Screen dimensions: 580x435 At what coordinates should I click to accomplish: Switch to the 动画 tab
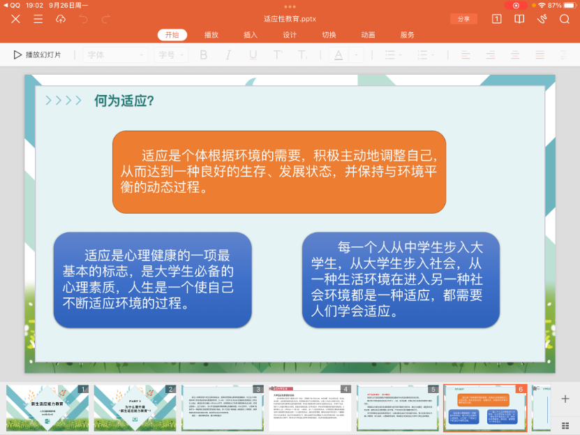[368, 35]
